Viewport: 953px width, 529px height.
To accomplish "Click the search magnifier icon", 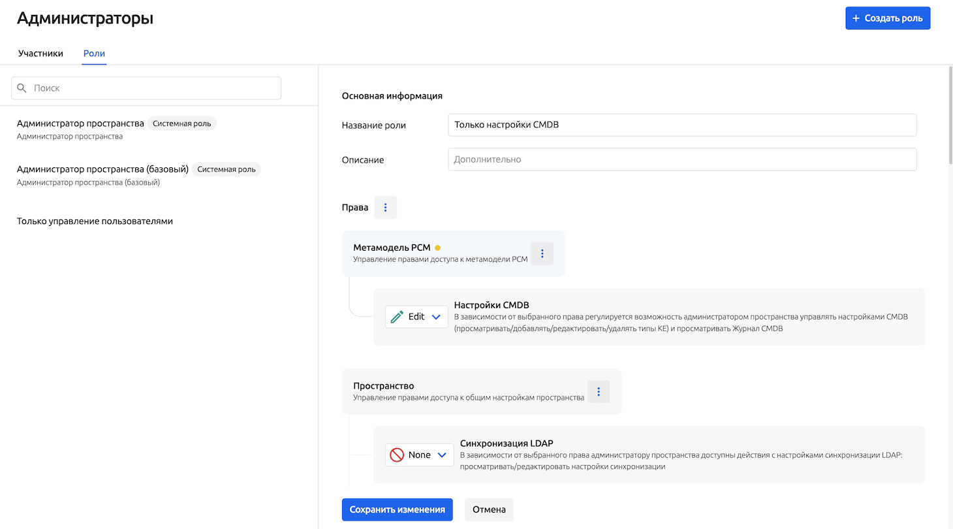I will coord(22,88).
